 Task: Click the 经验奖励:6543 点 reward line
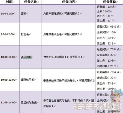coord(108,27)
